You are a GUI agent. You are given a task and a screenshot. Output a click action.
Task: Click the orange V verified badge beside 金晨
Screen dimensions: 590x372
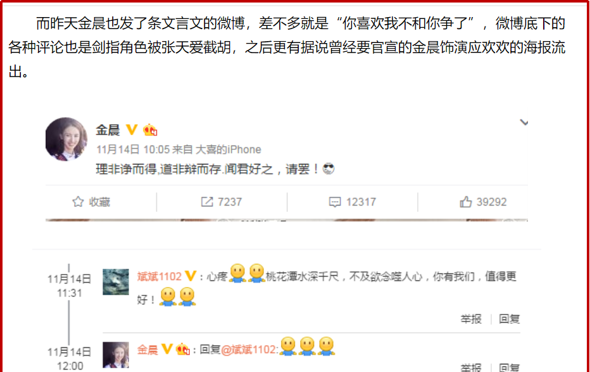pyautogui.click(x=132, y=130)
